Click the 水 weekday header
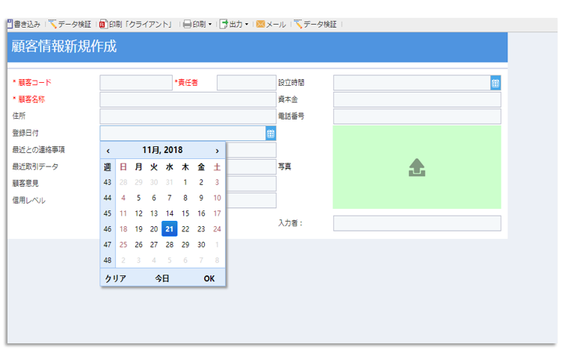568x356 pixels. [x=170, y=166]
